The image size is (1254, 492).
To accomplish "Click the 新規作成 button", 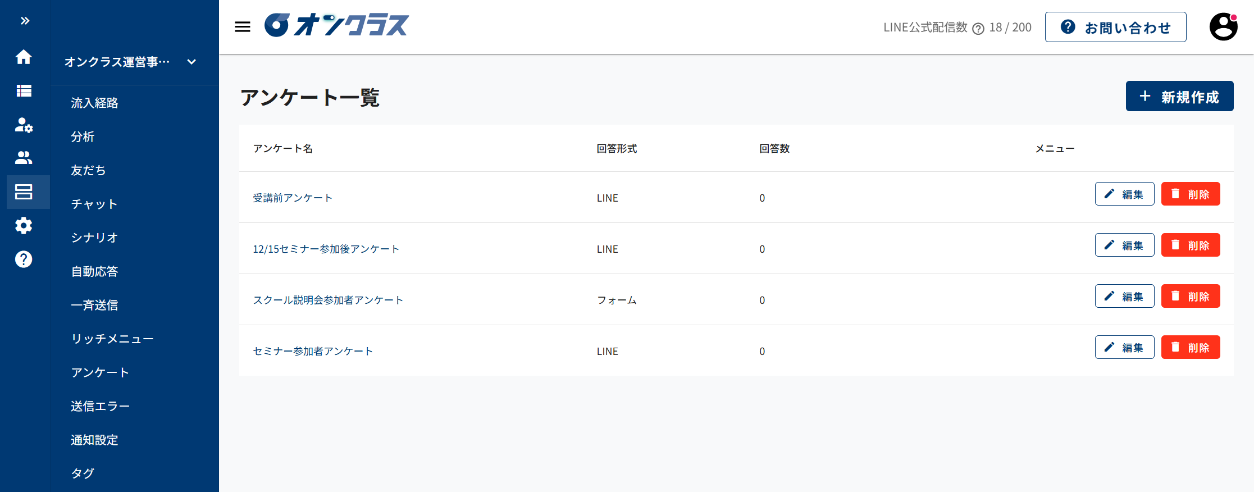I will click(x=1179, y=97).
